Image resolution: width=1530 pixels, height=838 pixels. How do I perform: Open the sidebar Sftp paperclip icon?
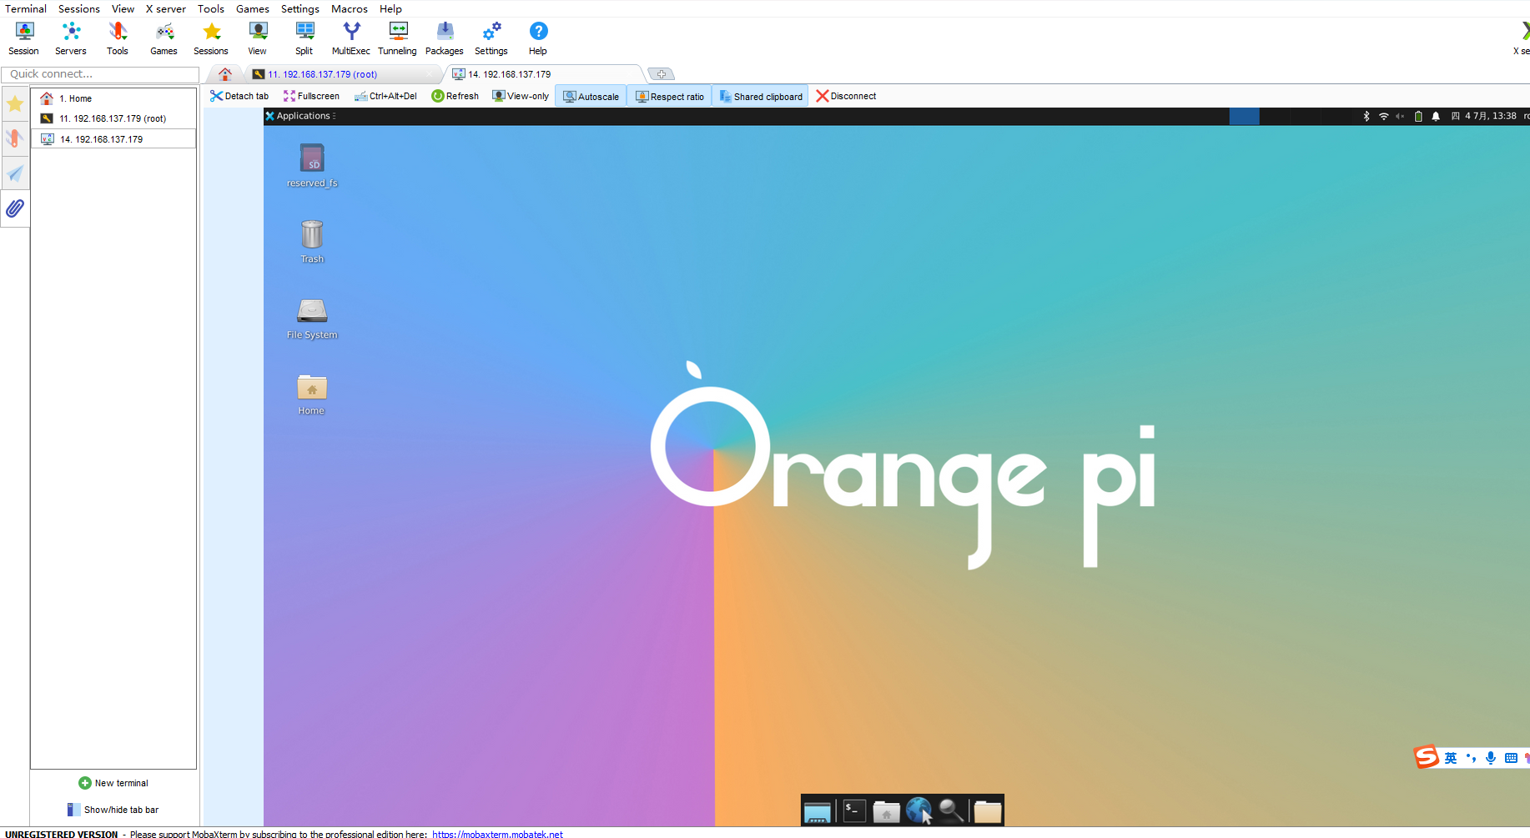click(x=15, y=208)
